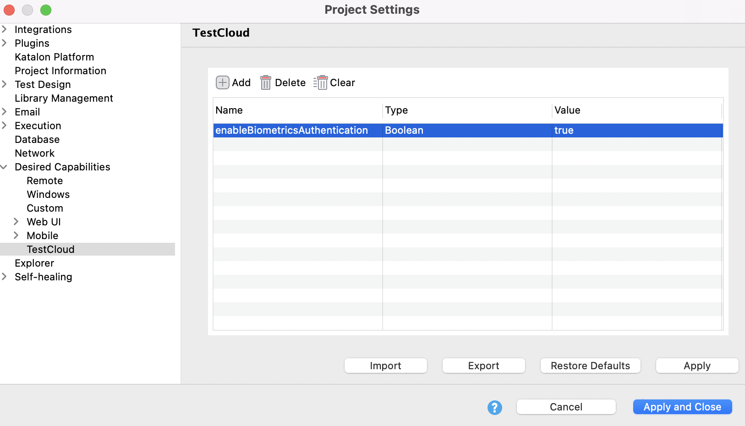Click the Boolean type cell
Image resolution: width=745 pixels, height=426 pixels.
[467, 131]
